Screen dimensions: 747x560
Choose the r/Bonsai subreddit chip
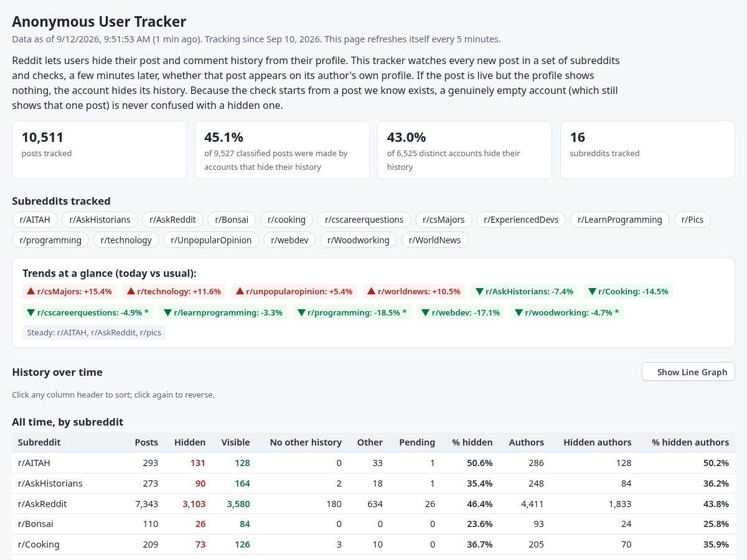coord(232,220)
